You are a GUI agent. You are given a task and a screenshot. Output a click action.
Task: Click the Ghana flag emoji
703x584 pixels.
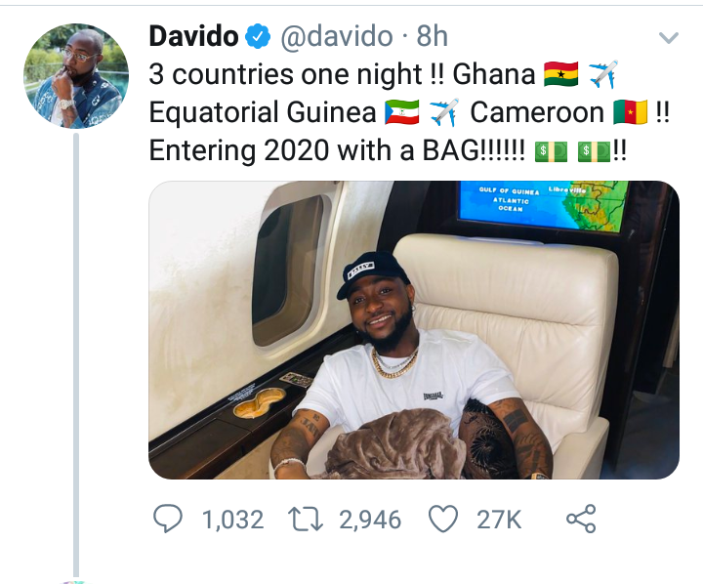click(560, 74)
